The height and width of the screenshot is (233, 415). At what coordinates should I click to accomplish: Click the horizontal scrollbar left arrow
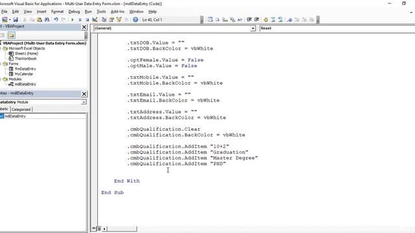[x=104, y=228]
